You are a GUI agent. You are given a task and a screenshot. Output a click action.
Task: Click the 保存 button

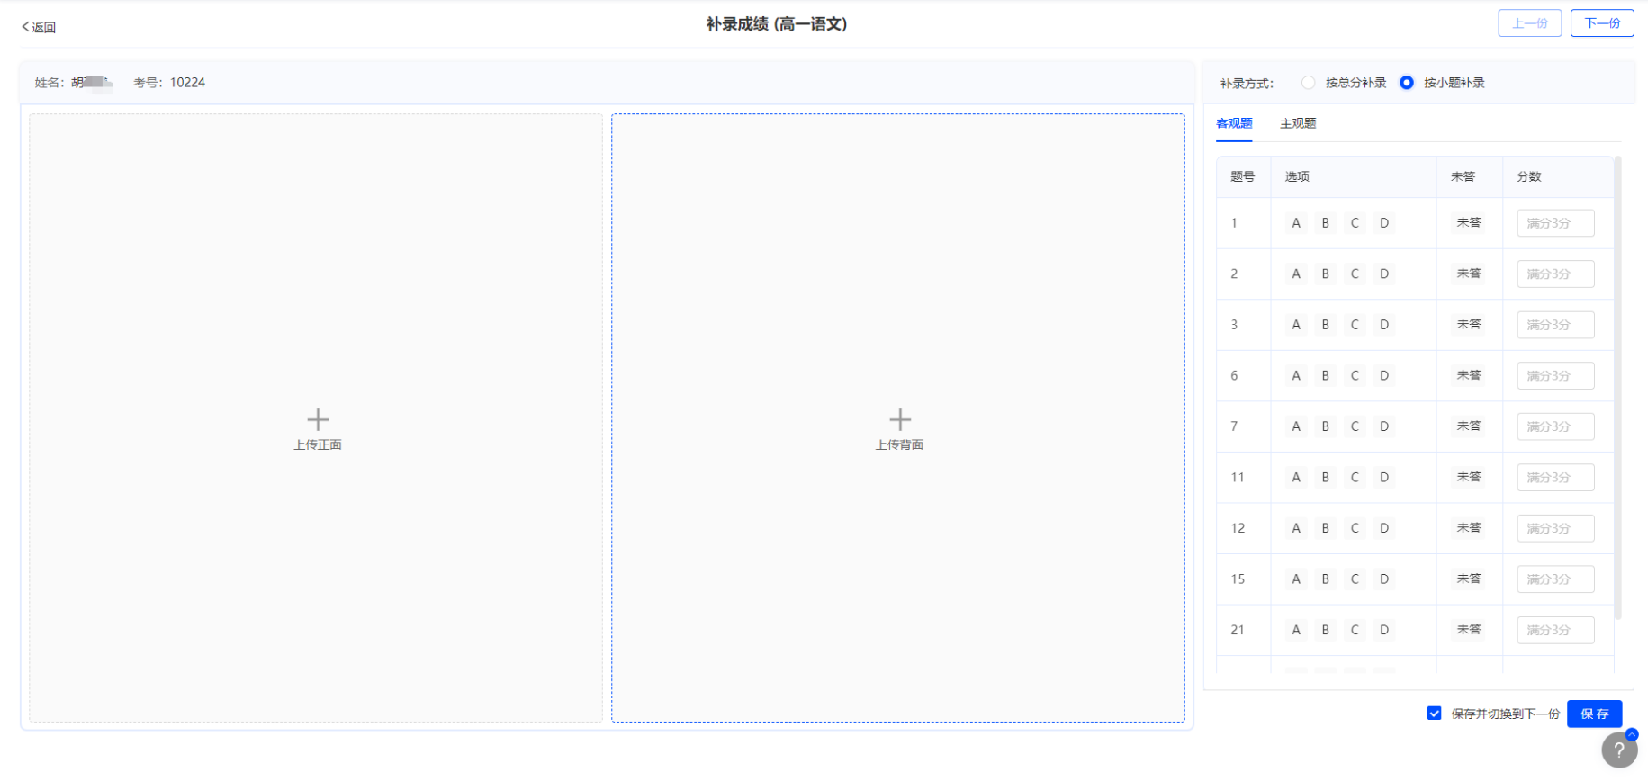click(x=1595, y=714)
